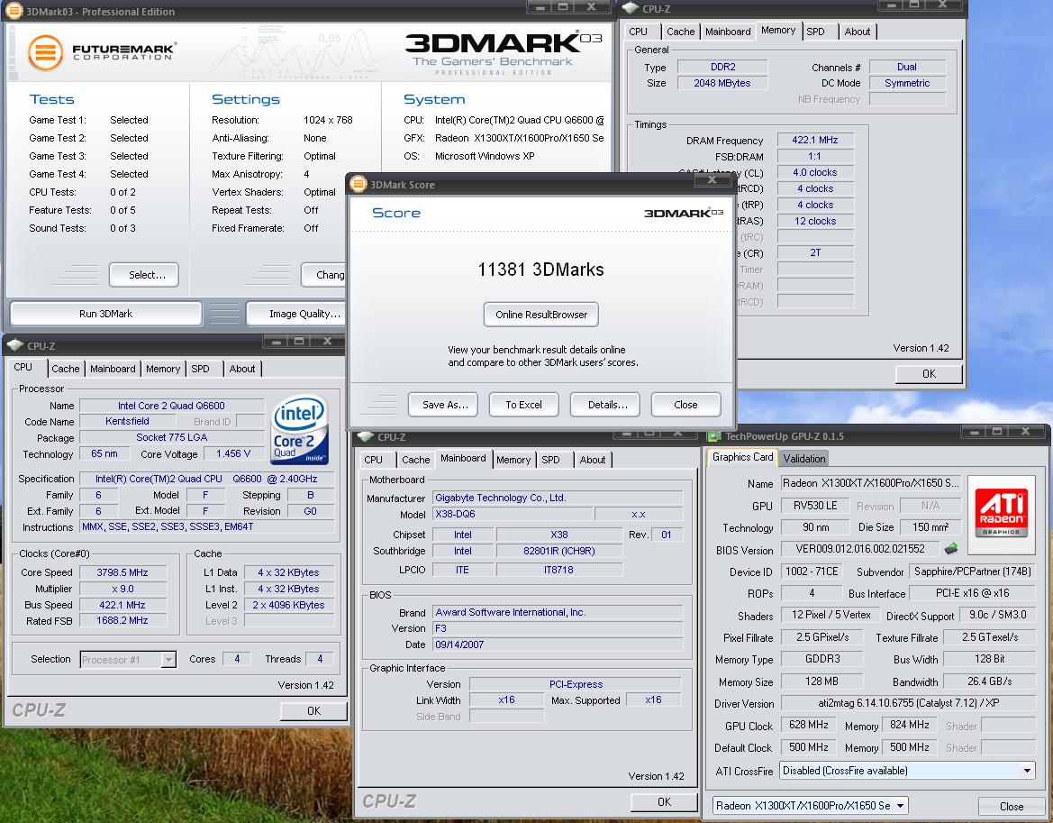Open SPD tab in CPU-Z Mainboard window
Screen dimensions: 1053x823
550,461
